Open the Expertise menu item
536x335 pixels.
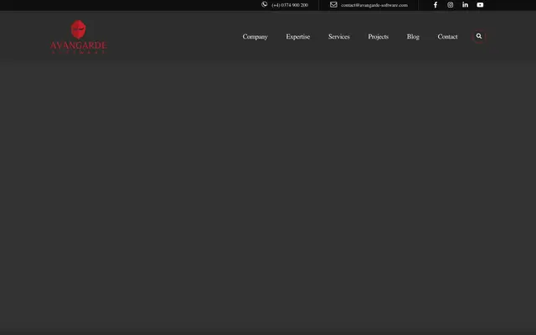[x=298, y=37]
